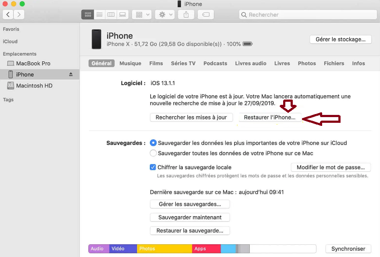Image resolution: width=380 pixels, height=257 pixels.
Task: Select backup all data to this Mac
Action: (x=153, y=153)
